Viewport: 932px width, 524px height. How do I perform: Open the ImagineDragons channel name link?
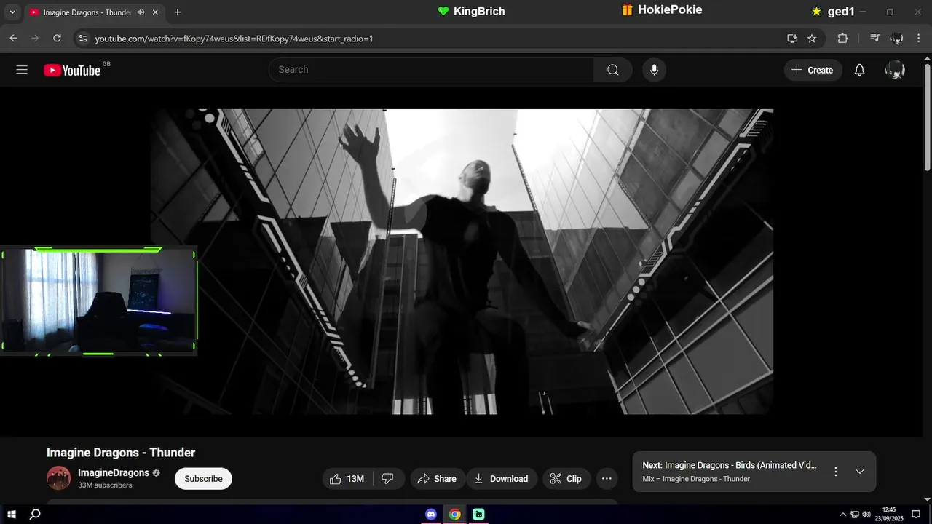pos(114,472)
